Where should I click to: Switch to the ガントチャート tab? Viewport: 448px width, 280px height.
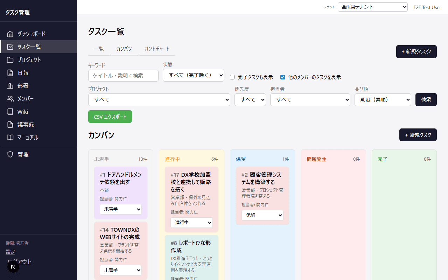pos(156,49)
